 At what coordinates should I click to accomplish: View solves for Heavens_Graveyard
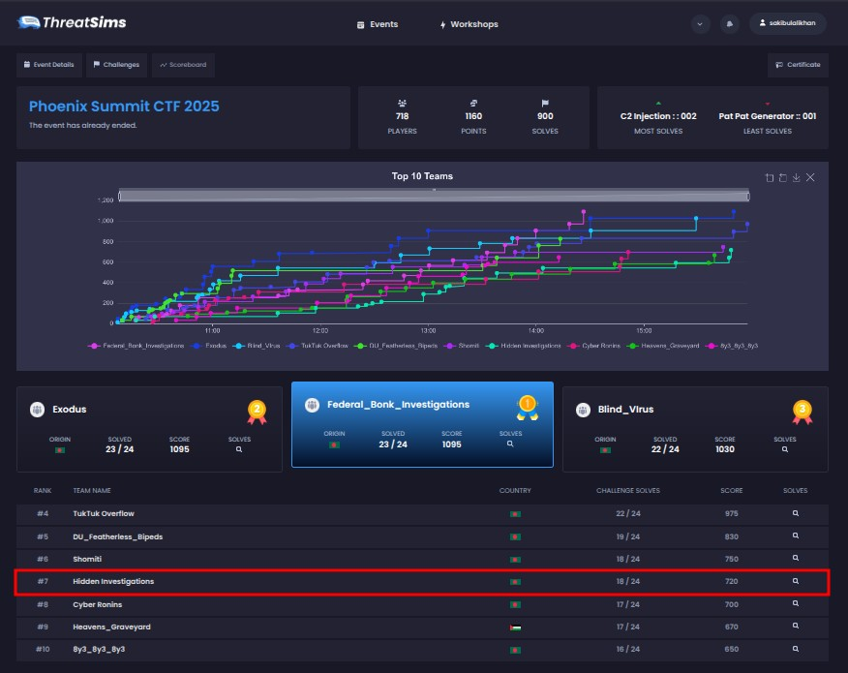tap(796, 626)
